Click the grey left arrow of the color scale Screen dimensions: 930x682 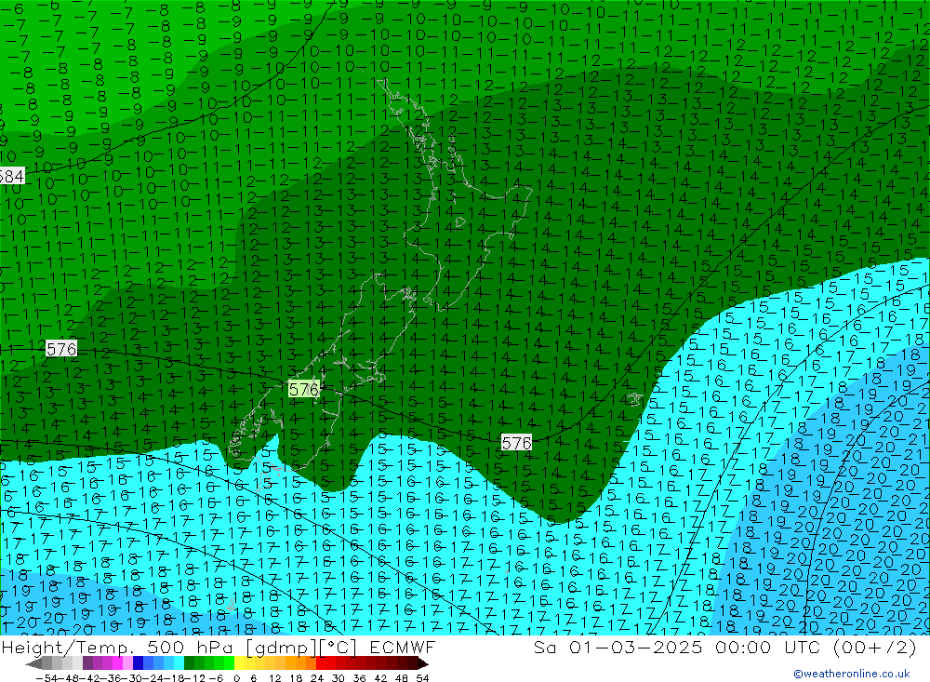tap(34, 663)
